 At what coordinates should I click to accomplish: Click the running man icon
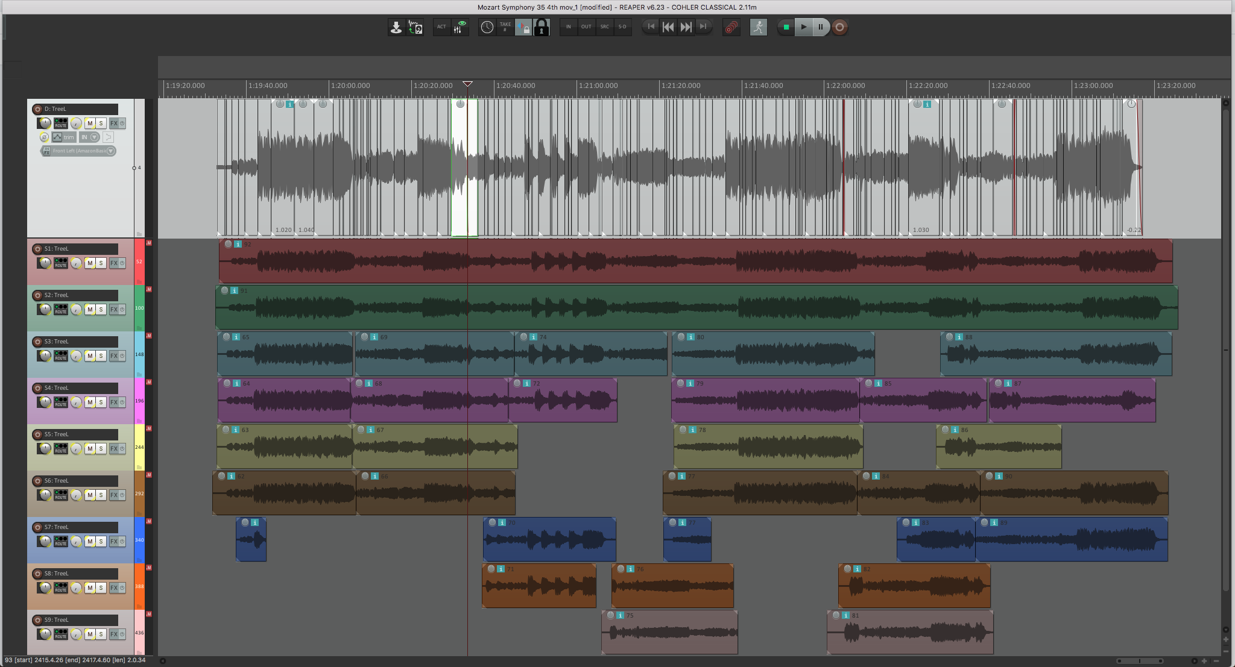click(x=758, y=27)
